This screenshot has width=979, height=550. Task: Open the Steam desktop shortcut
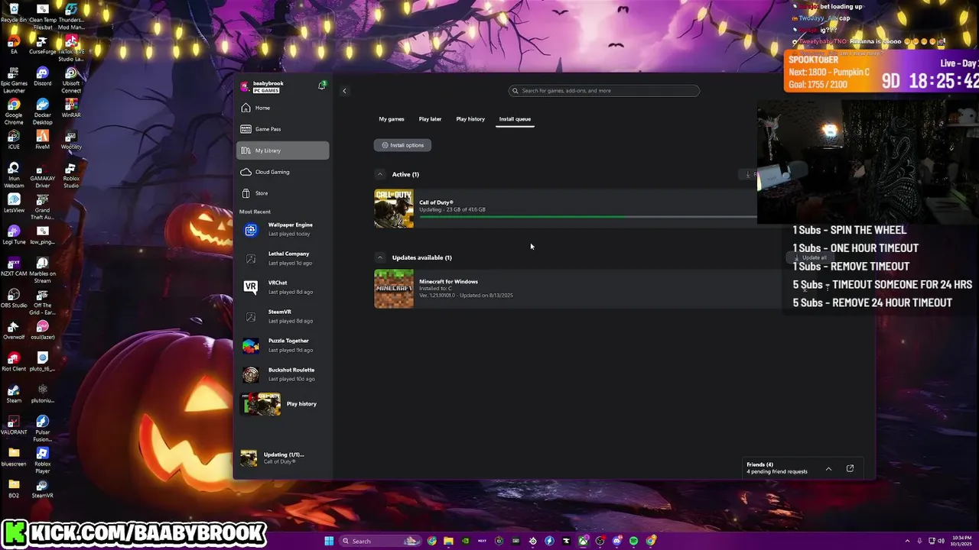[13, 394]
